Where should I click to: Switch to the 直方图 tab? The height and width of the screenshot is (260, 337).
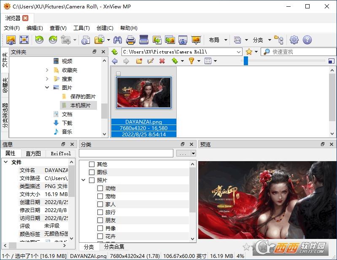pos(33,154)
